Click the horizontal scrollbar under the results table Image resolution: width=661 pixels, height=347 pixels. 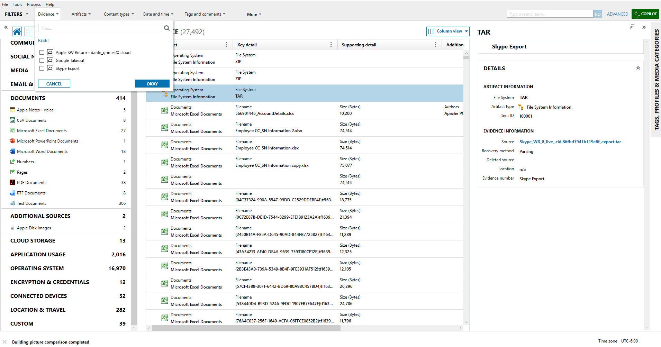(246, 328)
